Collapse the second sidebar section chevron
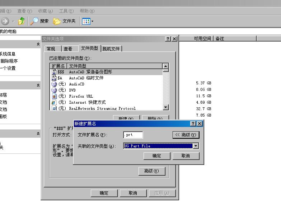The height and width of the screenshot is (206, 281). pyautogui.click(x=38, y=85)
